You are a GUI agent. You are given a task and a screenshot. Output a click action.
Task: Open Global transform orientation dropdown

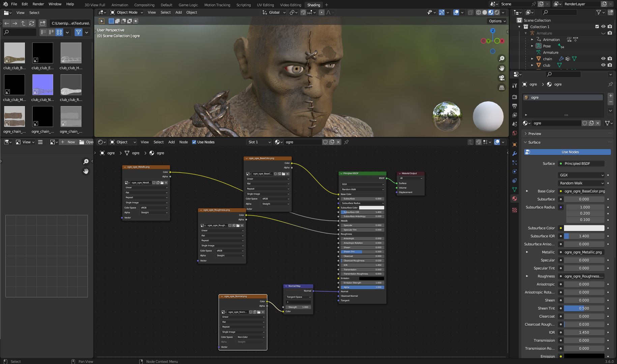tap(274, 12)
